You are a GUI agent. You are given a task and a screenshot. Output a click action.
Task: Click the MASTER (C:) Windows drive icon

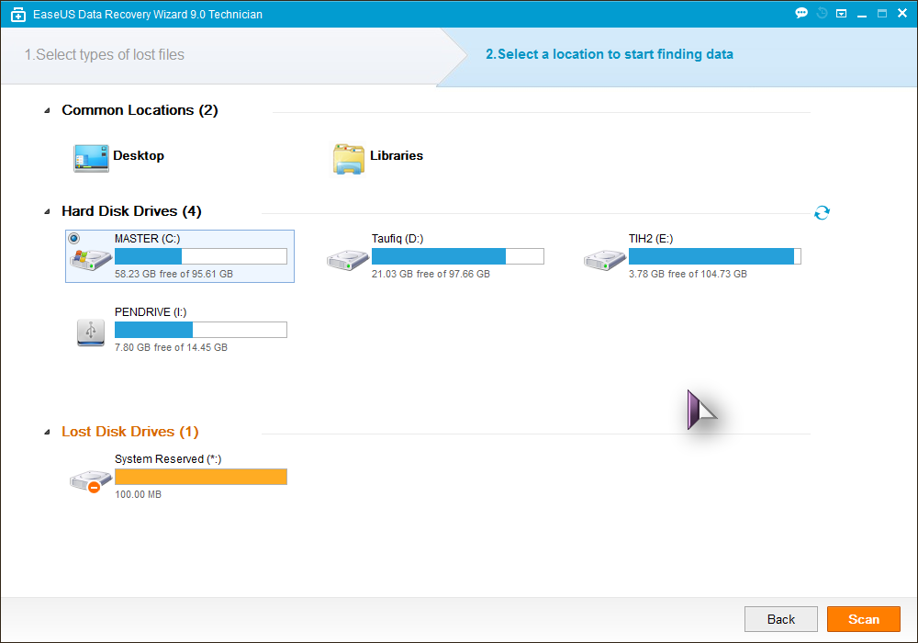91,259
